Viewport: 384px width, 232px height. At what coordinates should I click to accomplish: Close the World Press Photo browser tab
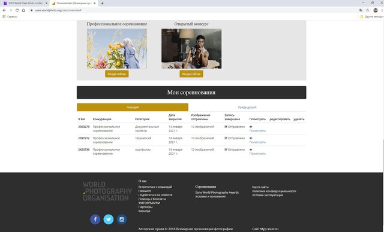pyautogui.click(x=46, y=3)
